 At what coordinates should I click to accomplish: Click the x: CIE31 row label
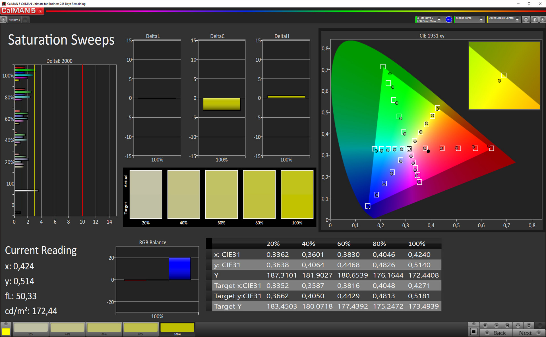[x=227, y=255]
